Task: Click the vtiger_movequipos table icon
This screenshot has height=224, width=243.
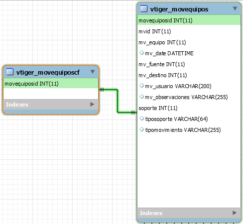Action: 144,8
